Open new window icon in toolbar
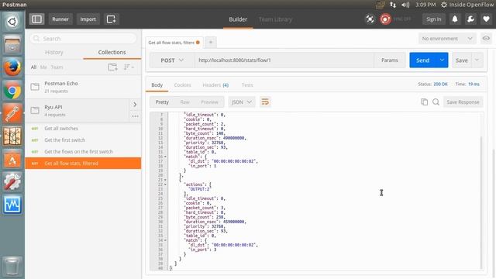 (x=112, y=19)
